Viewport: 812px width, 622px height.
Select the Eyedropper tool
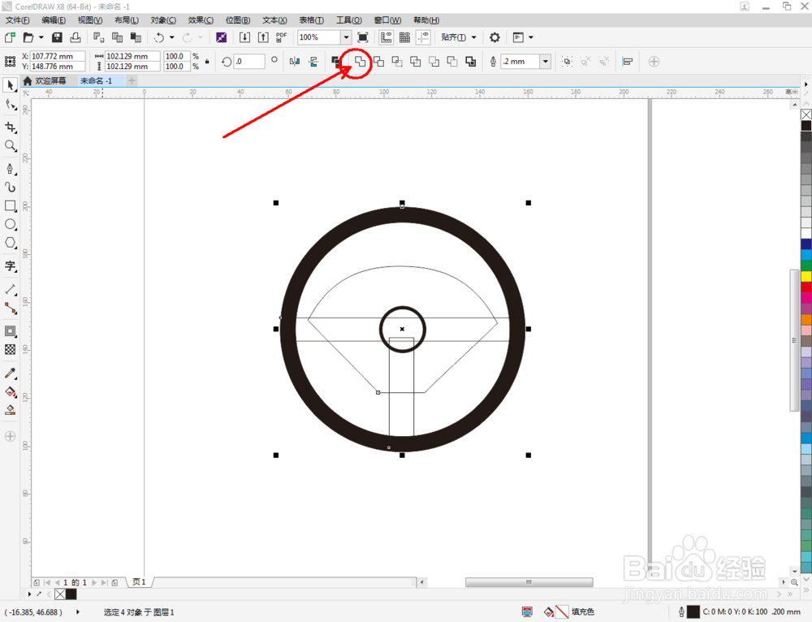coord(11,373)
